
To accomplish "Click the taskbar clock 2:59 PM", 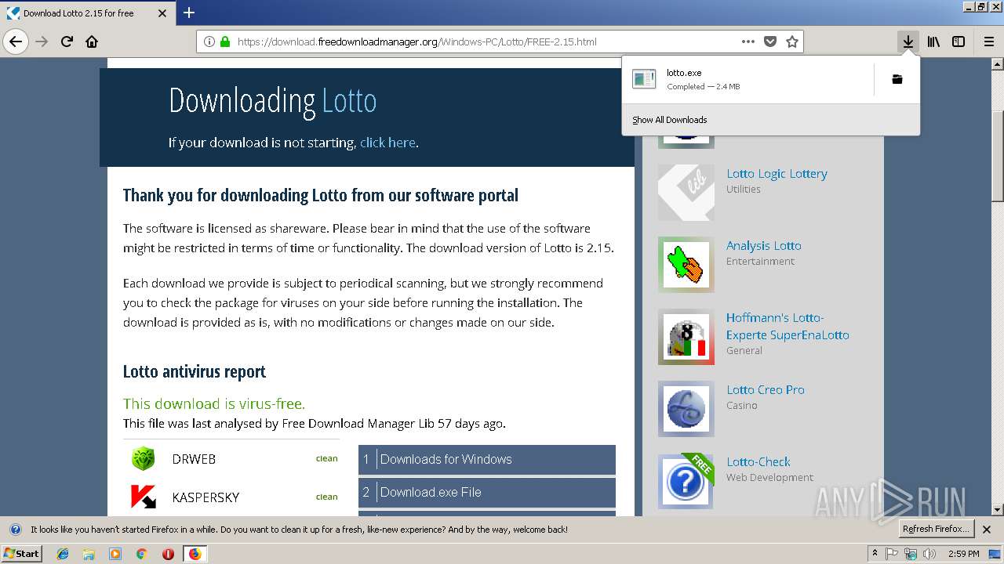I will [963, 554].
